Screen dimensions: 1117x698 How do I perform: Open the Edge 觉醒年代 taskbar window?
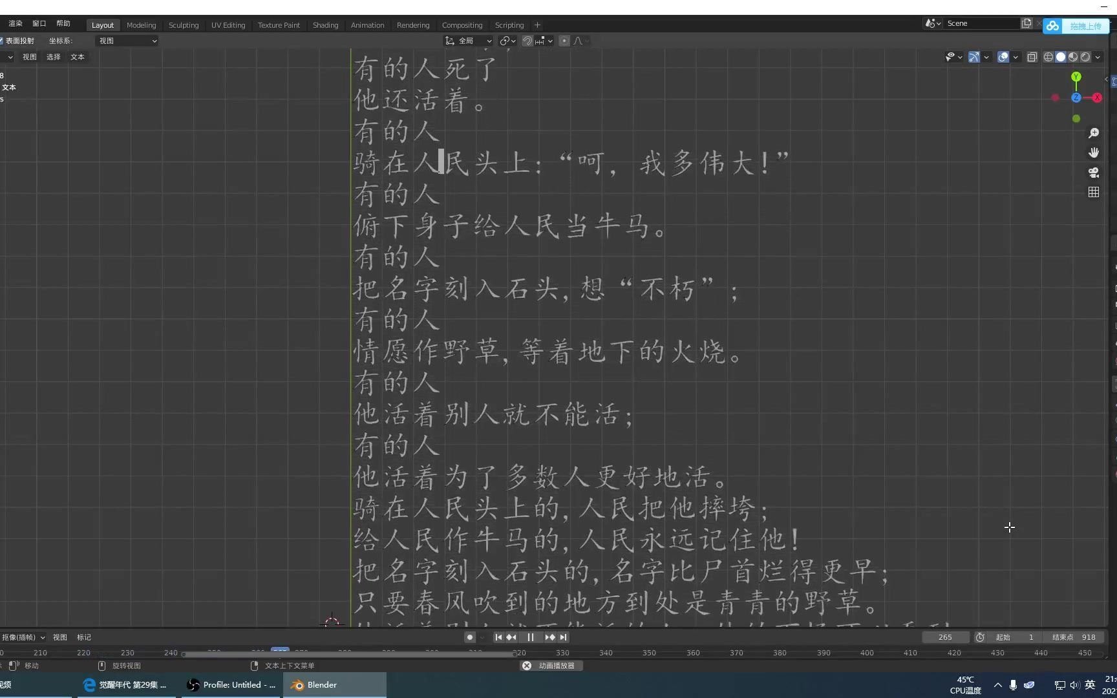(x=126, y=685)
